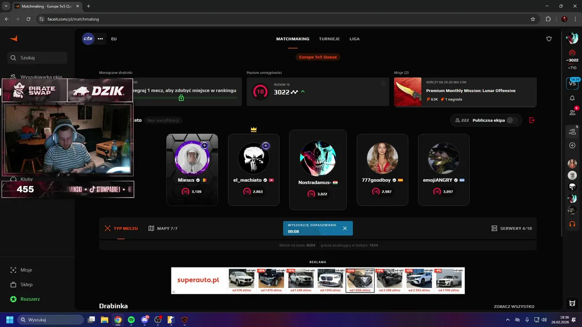Bookmark this page with the star icon
582x327 pixels.
[x=533, y=19]
